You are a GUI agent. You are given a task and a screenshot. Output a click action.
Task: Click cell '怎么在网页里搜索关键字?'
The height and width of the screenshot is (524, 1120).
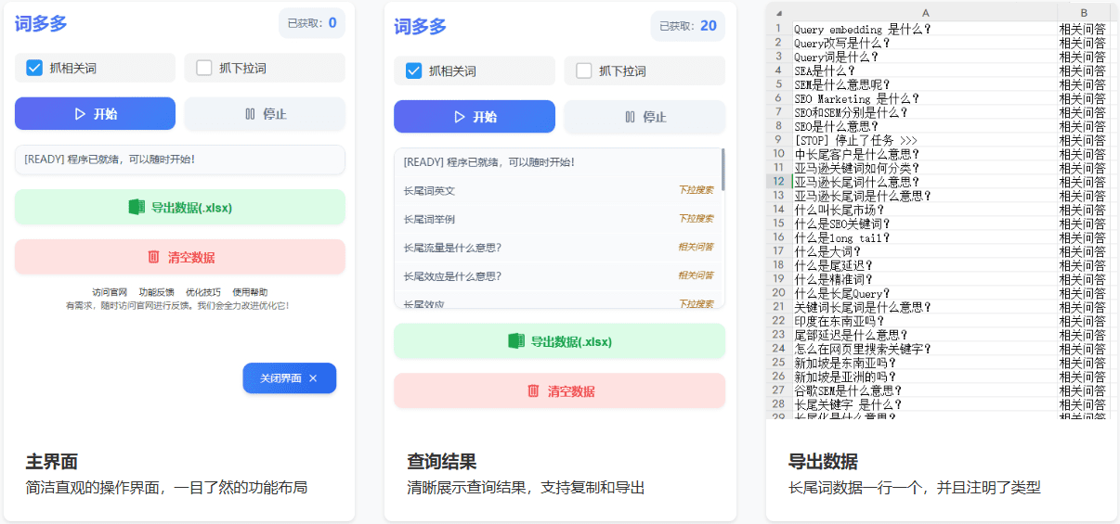[x=925, y=349]
